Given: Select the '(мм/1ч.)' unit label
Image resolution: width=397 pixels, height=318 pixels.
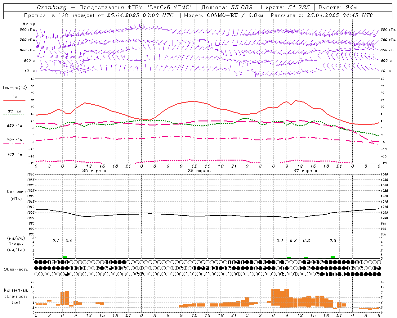Looking at the screenshot, I should [x=16, y=250].
